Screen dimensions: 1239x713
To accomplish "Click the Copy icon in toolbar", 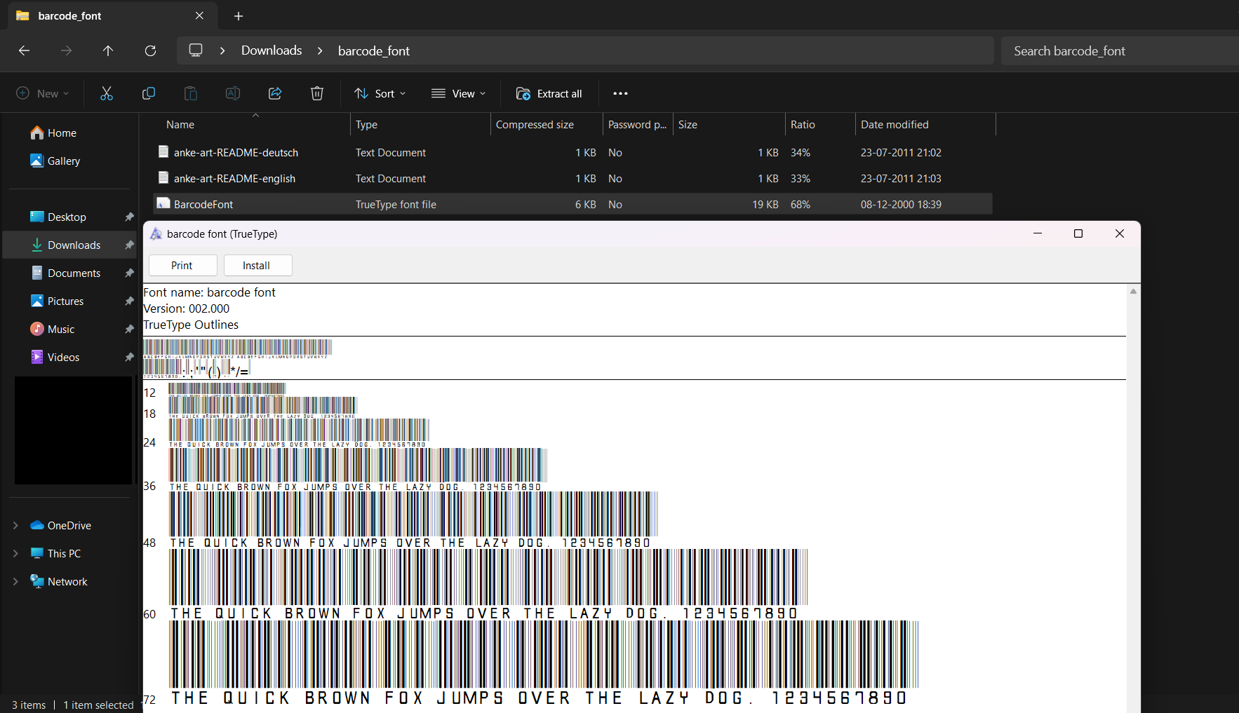I will click(x=149, y=93).
